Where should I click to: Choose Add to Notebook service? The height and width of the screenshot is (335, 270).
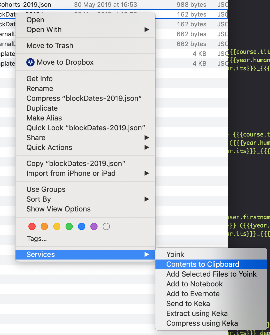point(211,284)
